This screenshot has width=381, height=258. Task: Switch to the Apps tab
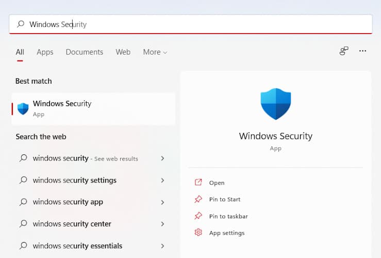click(45, 52)
